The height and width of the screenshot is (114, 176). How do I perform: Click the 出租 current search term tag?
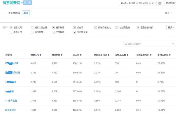pos(26,13)
